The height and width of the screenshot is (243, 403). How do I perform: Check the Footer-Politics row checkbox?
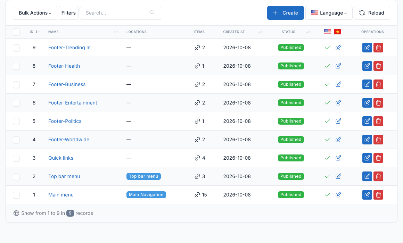(x=16, y=121)
